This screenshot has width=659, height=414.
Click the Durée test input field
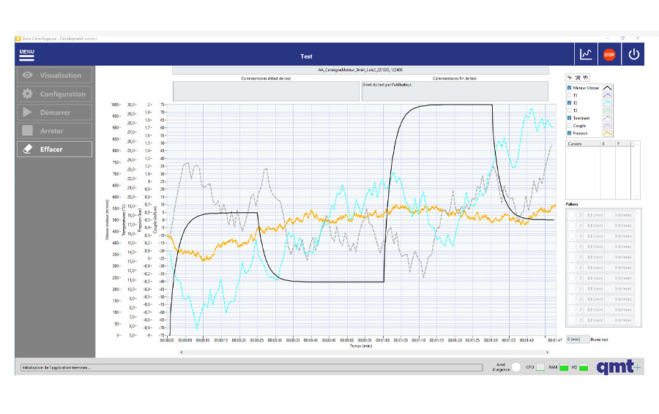point(576,339)
